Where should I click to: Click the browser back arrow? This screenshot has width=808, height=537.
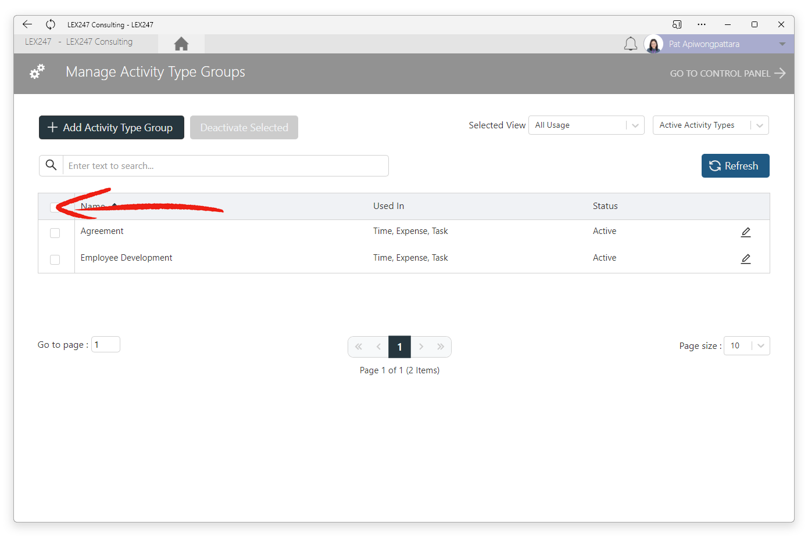[x=27, y=24]
